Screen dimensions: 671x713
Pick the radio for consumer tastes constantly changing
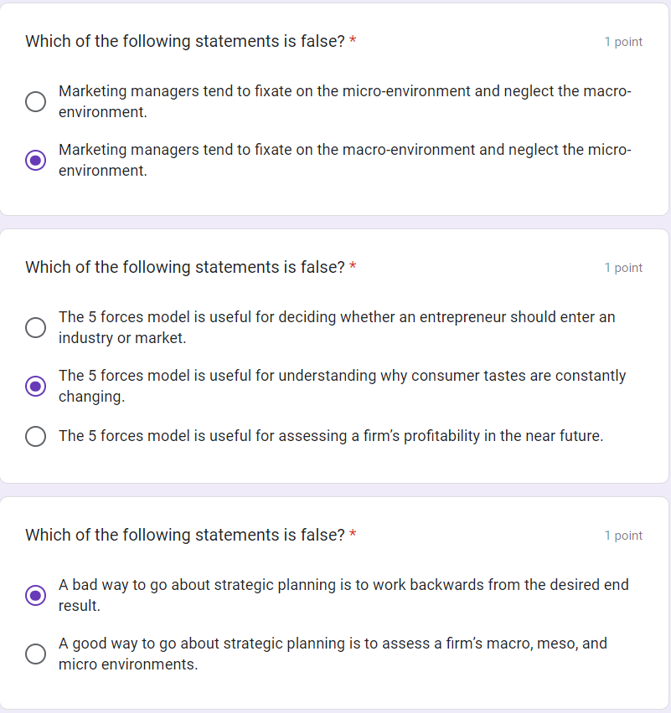pyautogui.click(x=35, y=386)
